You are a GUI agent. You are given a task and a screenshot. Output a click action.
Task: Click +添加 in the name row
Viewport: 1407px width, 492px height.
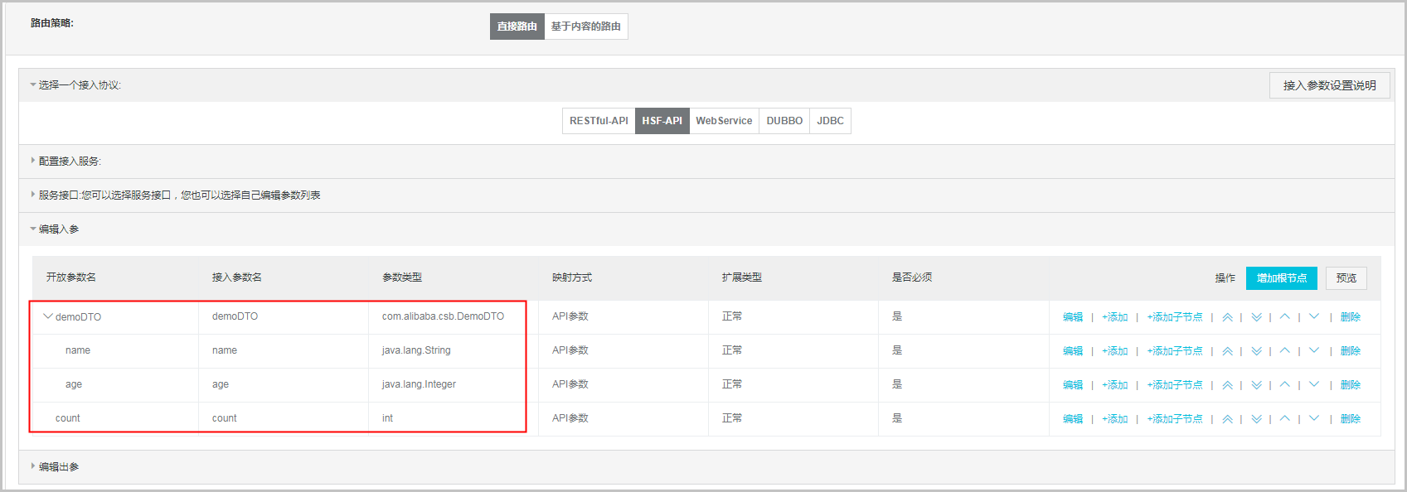[x=1115, y=351]
